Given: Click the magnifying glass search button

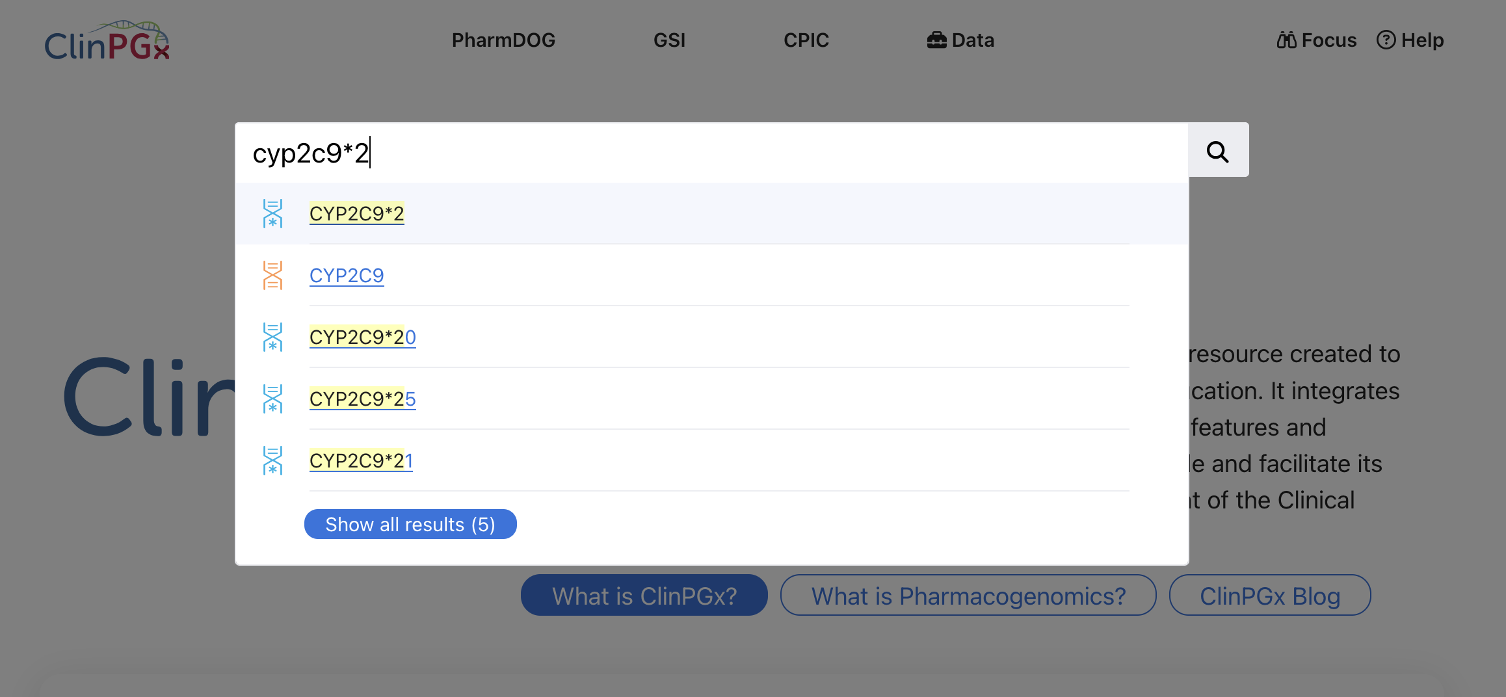Looking at the screenshot, I should pyautogui.click(x=1218, y=151).
